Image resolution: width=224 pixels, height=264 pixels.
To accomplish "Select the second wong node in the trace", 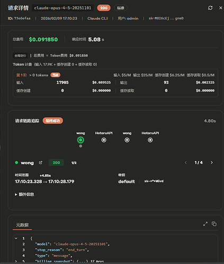I will (x=127, y=140).
